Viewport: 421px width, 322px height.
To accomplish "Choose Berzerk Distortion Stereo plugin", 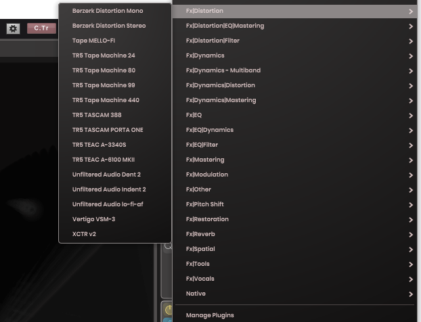I will (x=115, y=26).
